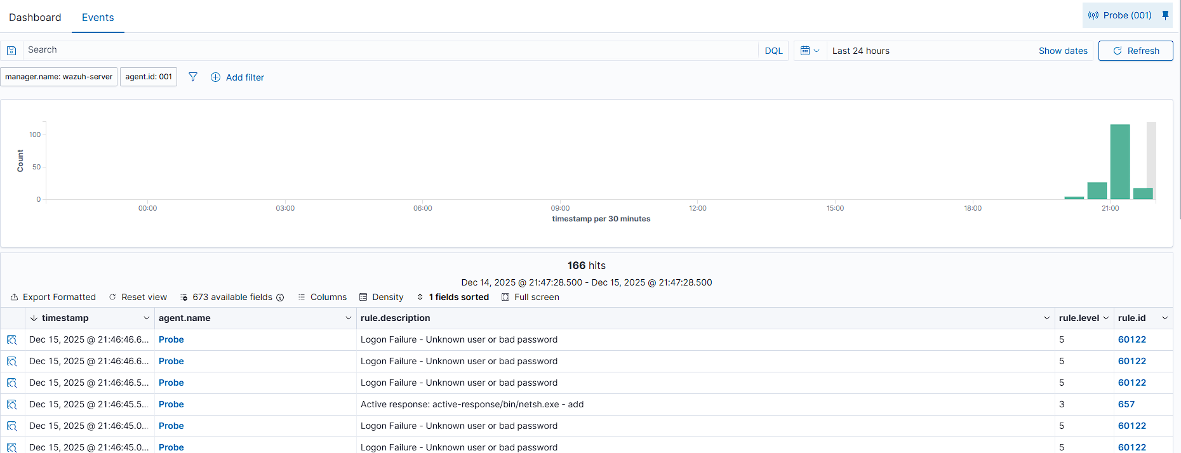Open the timestamp column header menu

(147, 318)
